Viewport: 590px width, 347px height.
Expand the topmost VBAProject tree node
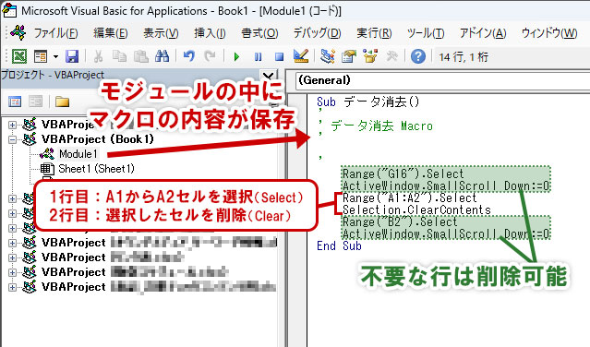[12, 125]
